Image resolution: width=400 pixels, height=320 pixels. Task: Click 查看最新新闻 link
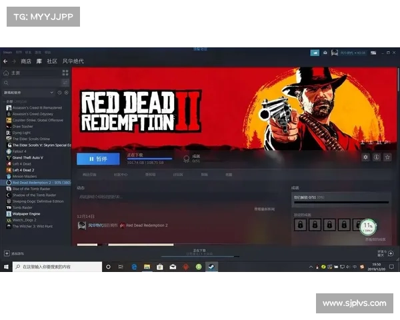point(265,209)
